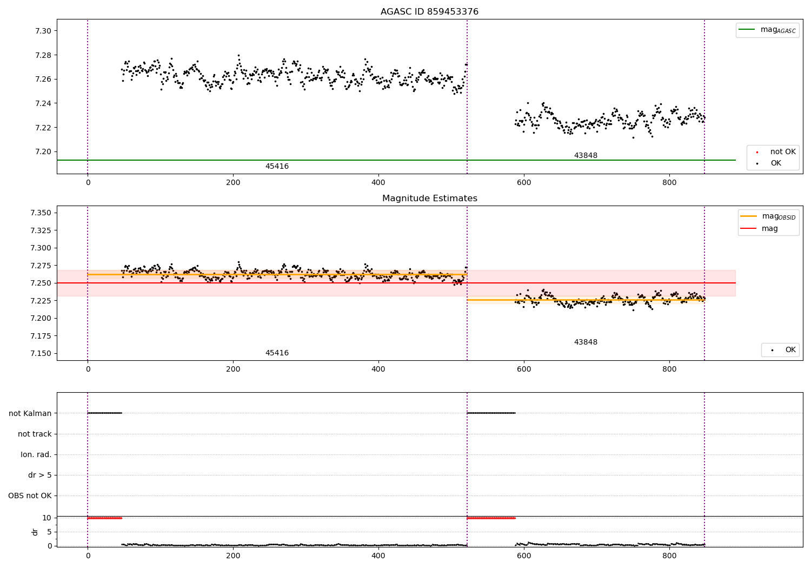Viewport: 811px width, 568px height.
Task: Select the 7.250 y-axis tick label
Action: [41, 283]
